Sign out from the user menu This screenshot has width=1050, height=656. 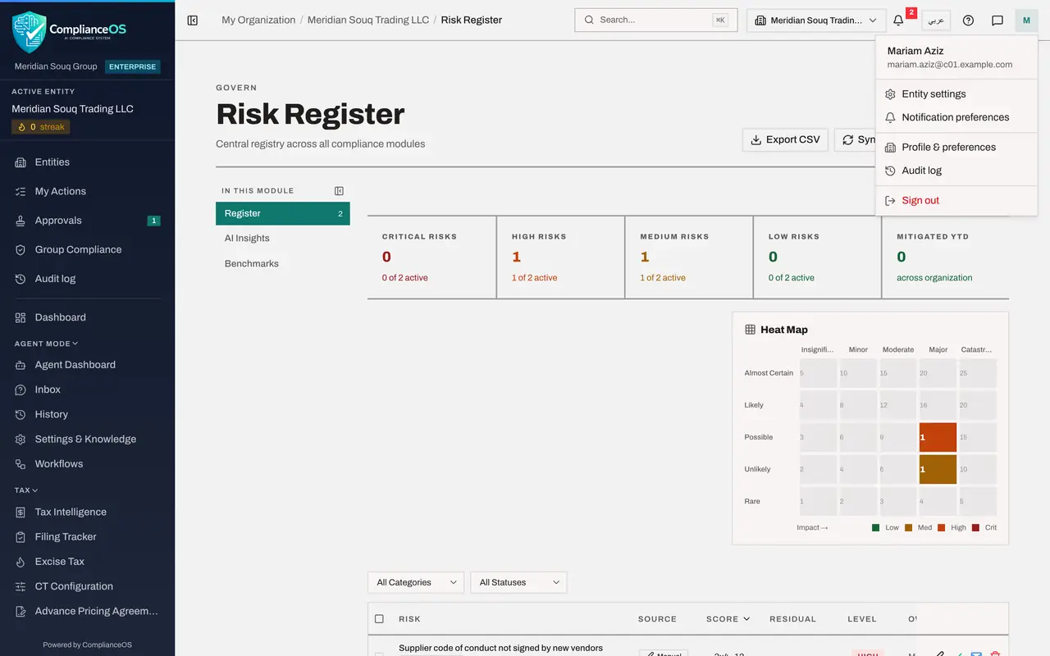pyautogui.click(x=956, y=200)
